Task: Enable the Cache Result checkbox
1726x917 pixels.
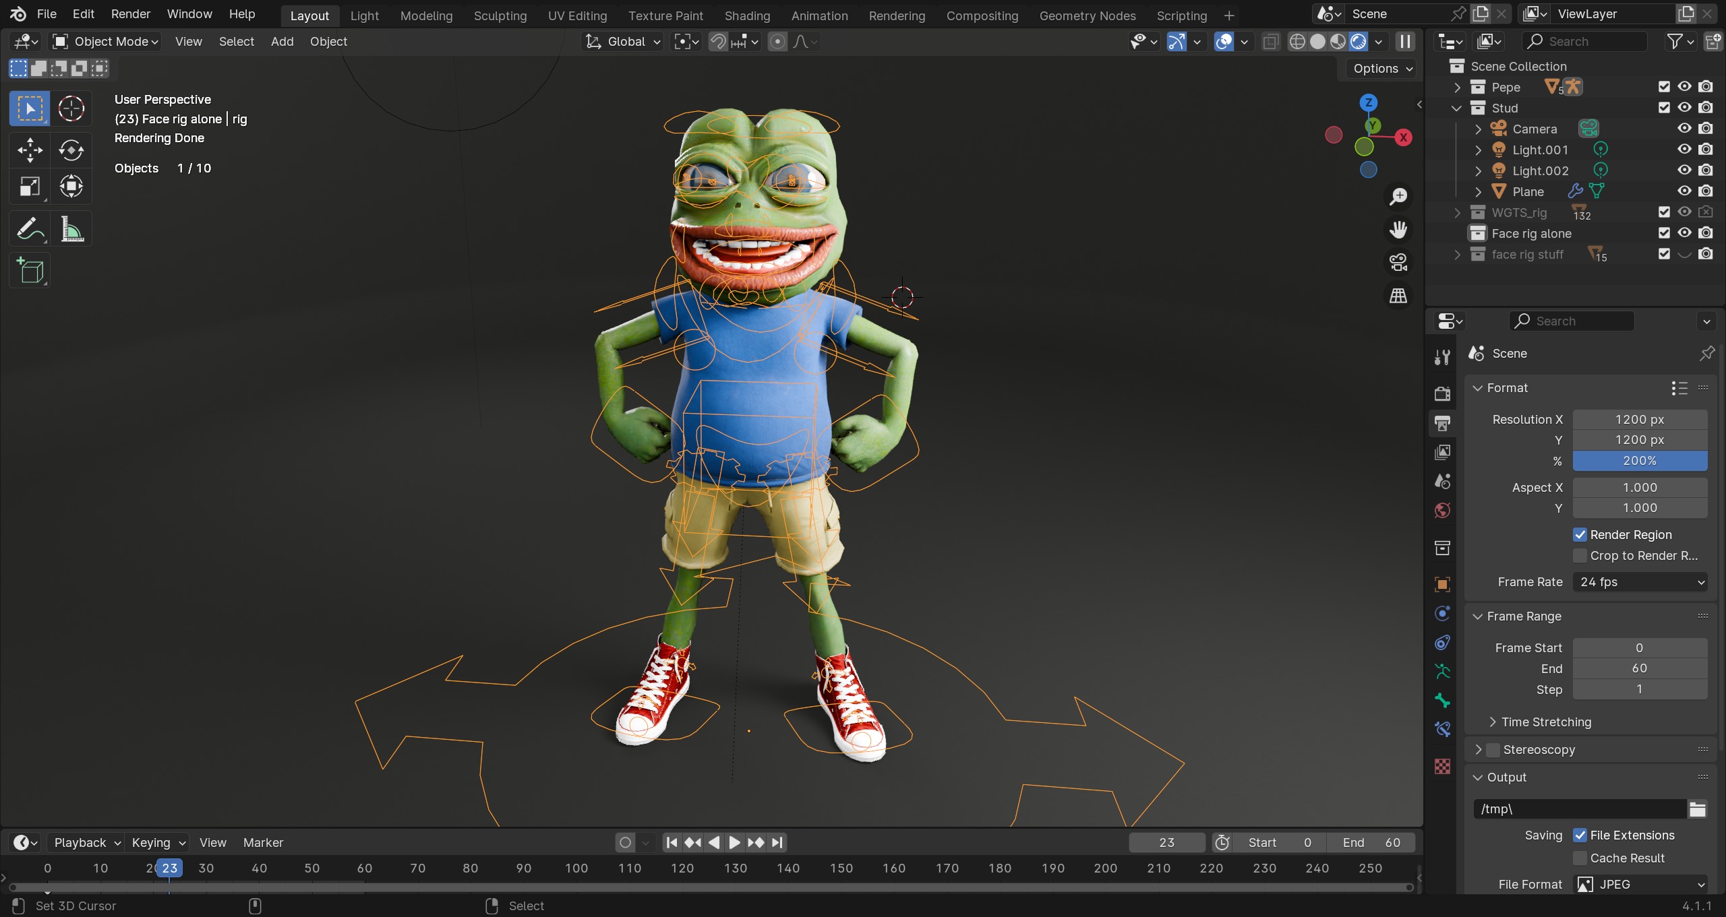Action: pos(1580,858)
